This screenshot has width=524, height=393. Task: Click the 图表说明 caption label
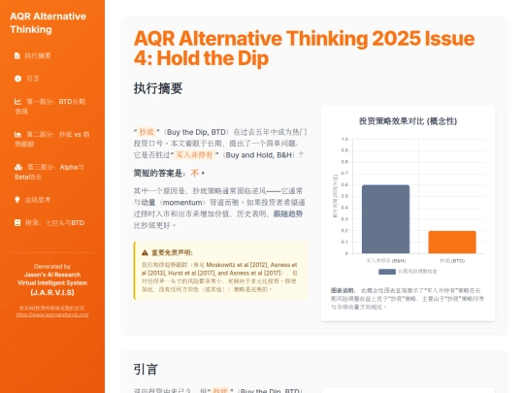(343, 290)
